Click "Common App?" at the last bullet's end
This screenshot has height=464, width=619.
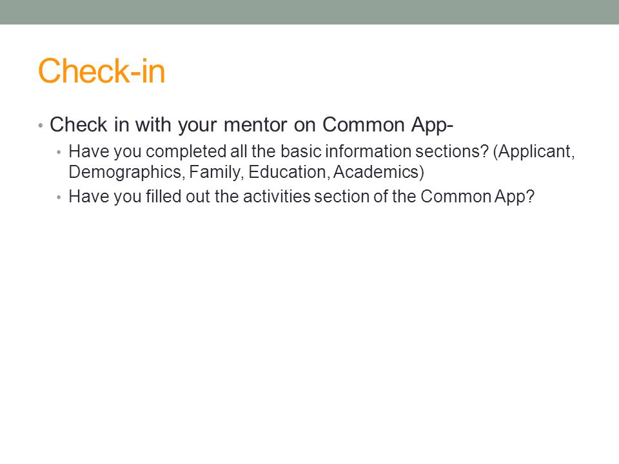477,197
